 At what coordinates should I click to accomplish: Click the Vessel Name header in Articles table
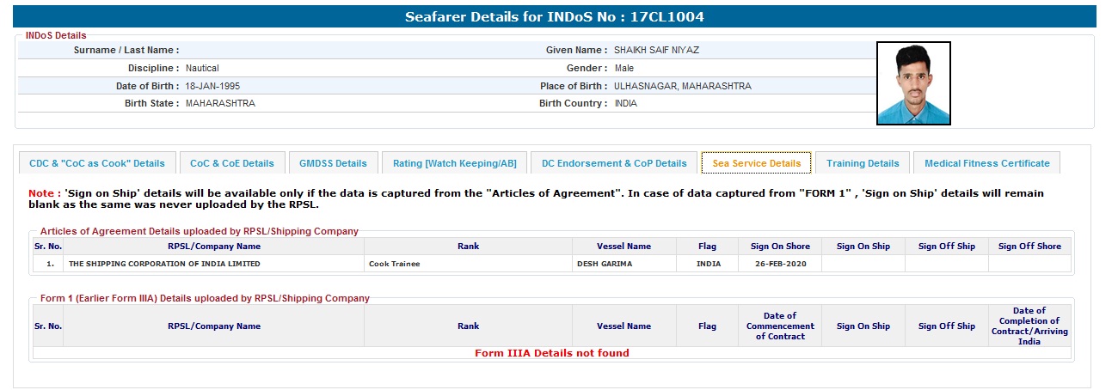point(623,247)
